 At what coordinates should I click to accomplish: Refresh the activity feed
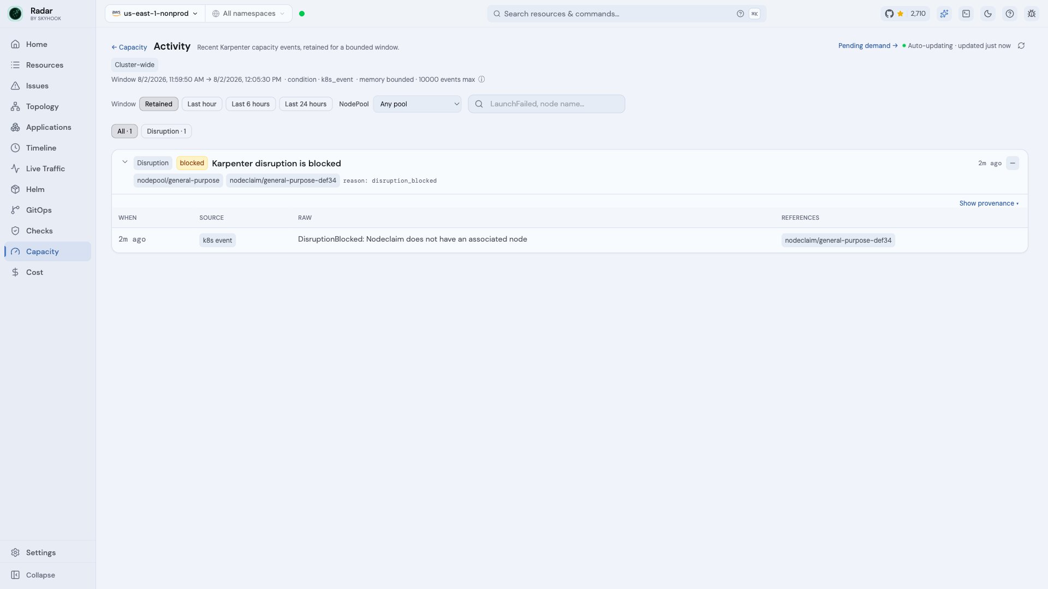pyautogui.click(x=1021, y=46)
